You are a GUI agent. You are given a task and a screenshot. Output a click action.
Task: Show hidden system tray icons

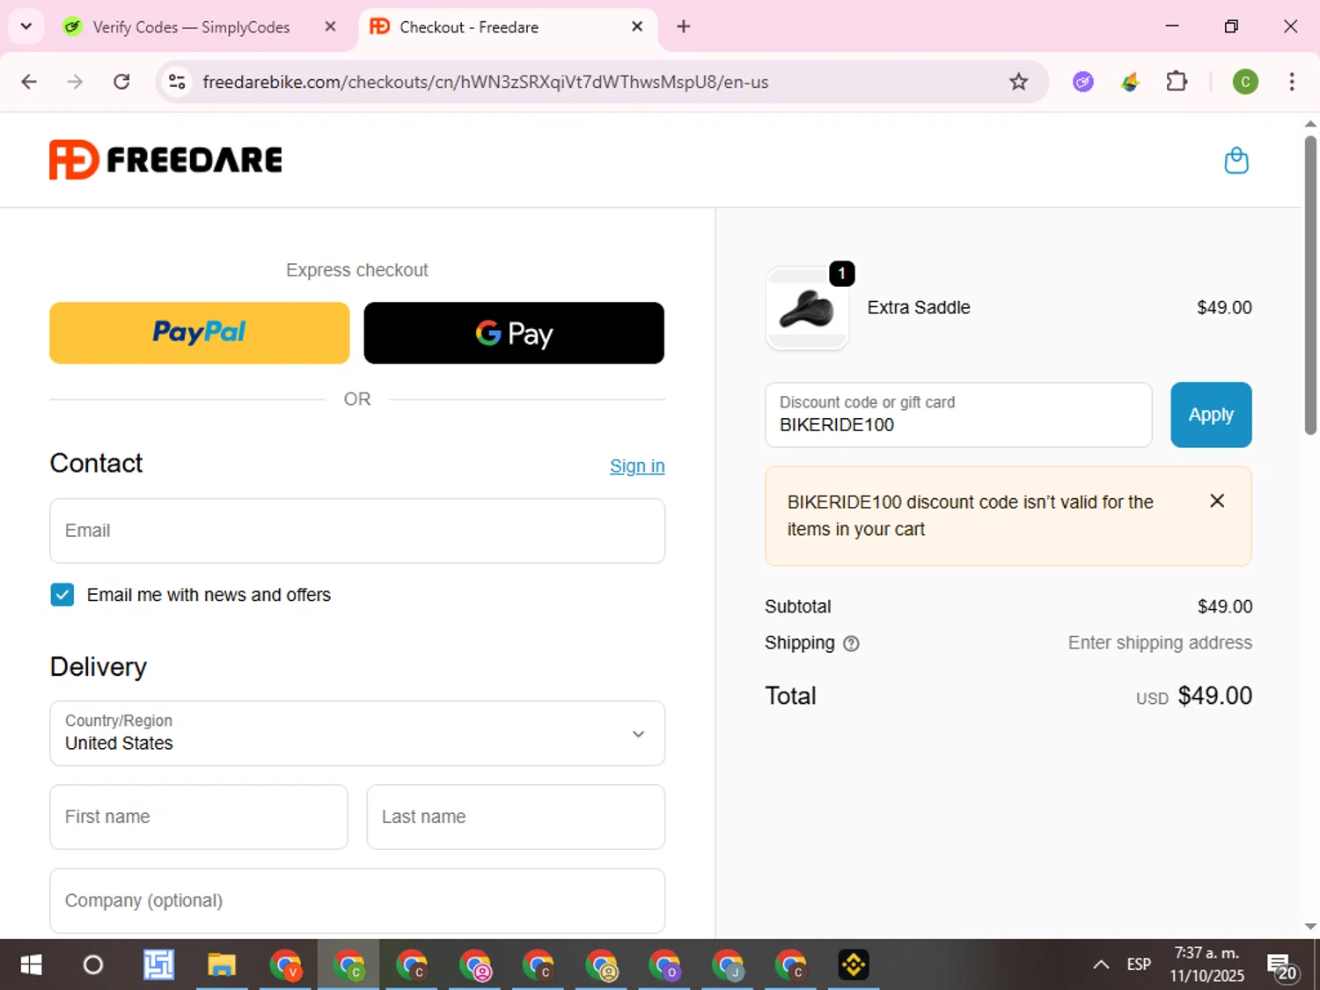point(1101,965)
